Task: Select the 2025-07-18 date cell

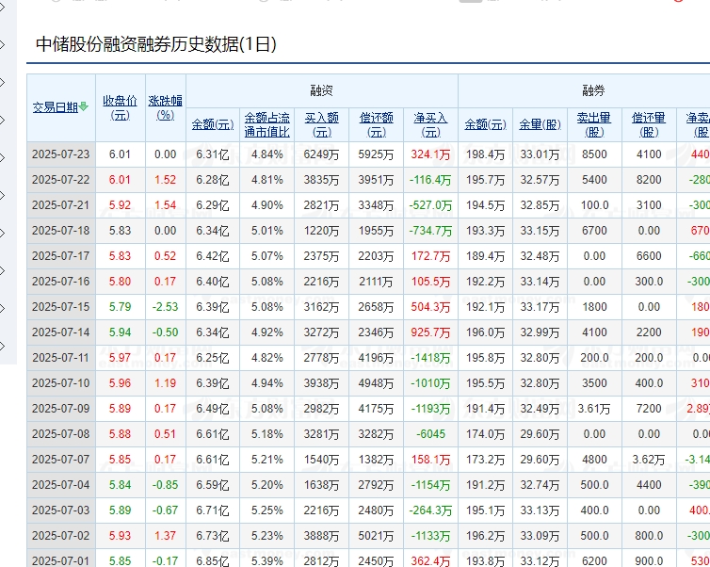Action: 60,231
